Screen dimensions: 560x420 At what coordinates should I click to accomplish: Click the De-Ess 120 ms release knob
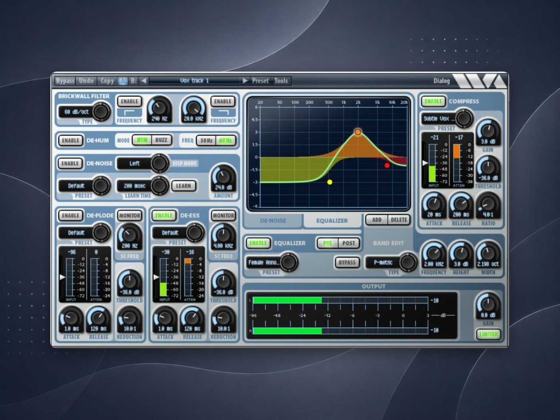pyautogui.click(x=192, y=319)
